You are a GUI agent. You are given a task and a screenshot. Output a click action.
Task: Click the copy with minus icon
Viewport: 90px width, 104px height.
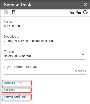click(x=79, y=12)
